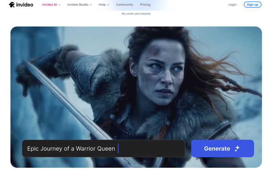Screen dimensions: 275x171
Task: Click the 'Epic Journey of a Warrior Queen' text
Action: (x=71, y=149)
